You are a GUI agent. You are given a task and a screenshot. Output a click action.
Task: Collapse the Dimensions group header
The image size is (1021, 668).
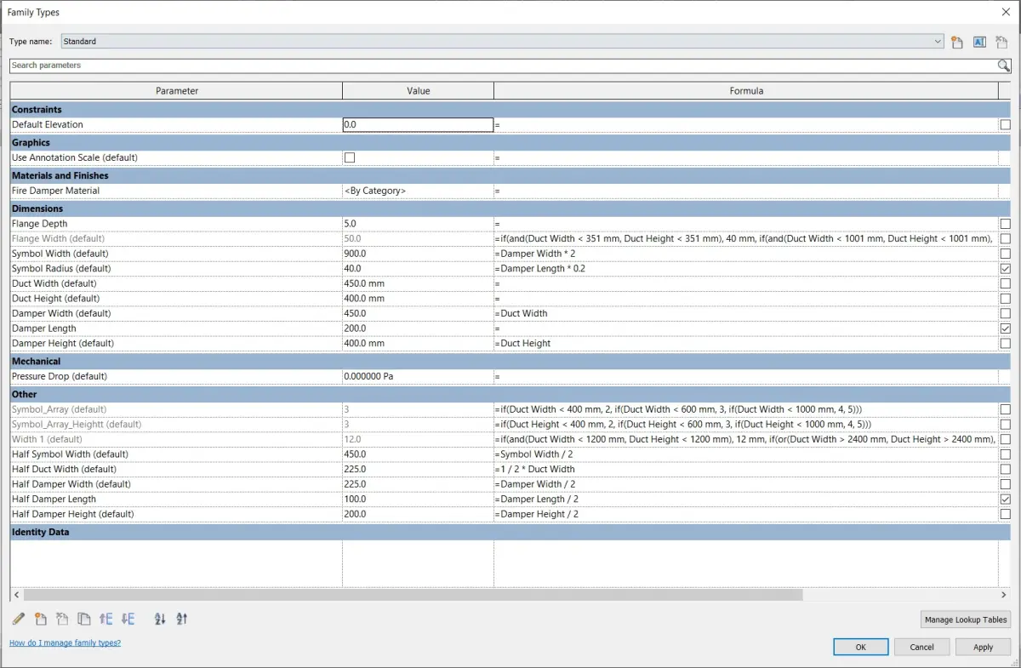click(509, 208)
